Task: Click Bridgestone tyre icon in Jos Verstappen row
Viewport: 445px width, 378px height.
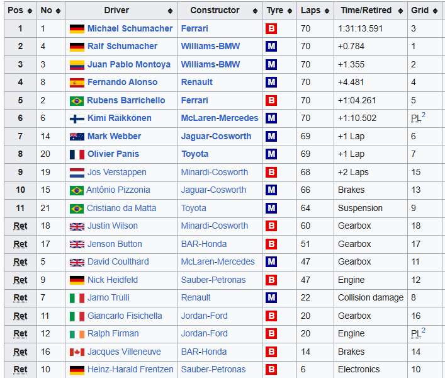Action: tap(271, 172)
